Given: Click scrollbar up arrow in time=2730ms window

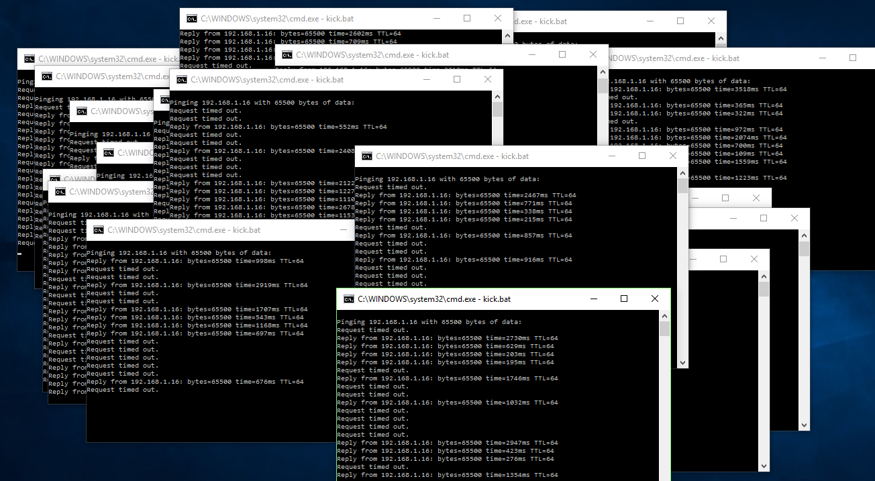Looking at the screenshot, I should click(x=664, y=315).
